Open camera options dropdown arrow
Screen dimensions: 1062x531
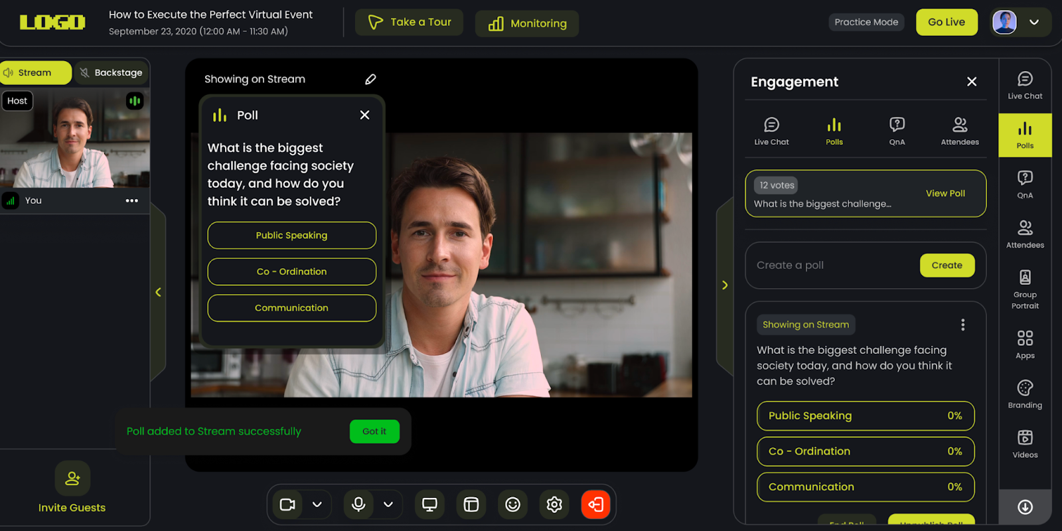317,504
